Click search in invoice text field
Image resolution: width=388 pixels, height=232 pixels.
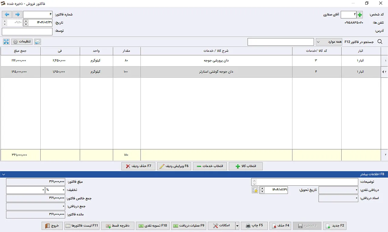[281, 42]
